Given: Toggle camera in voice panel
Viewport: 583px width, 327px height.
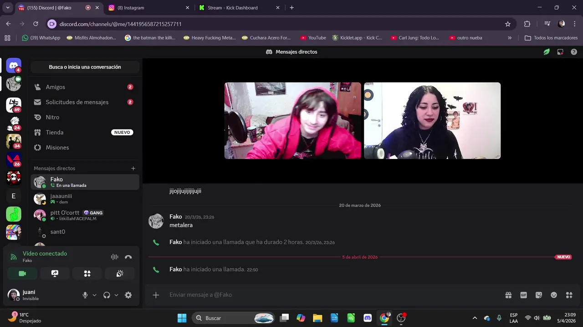Looking at the screenshot, I should tap(22, 273).
